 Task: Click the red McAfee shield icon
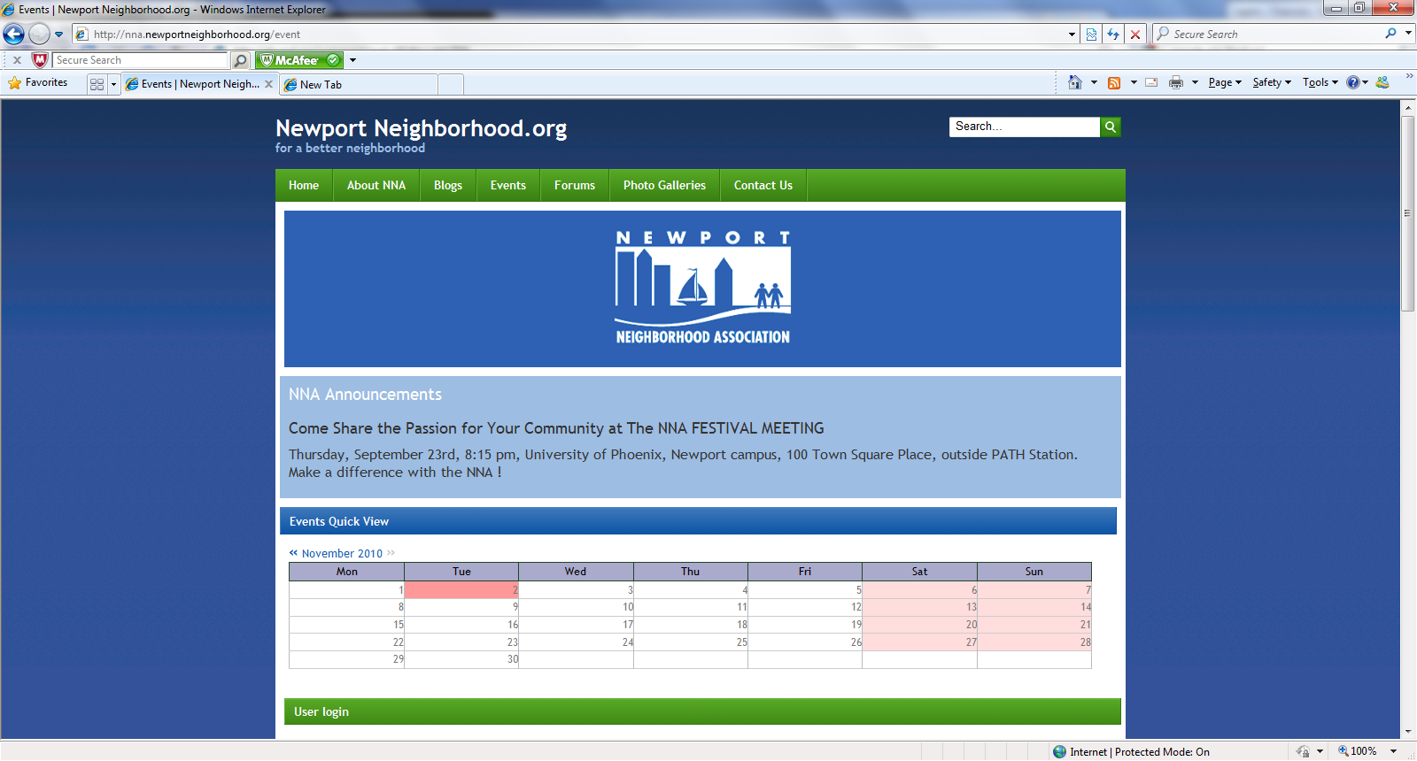40,60
